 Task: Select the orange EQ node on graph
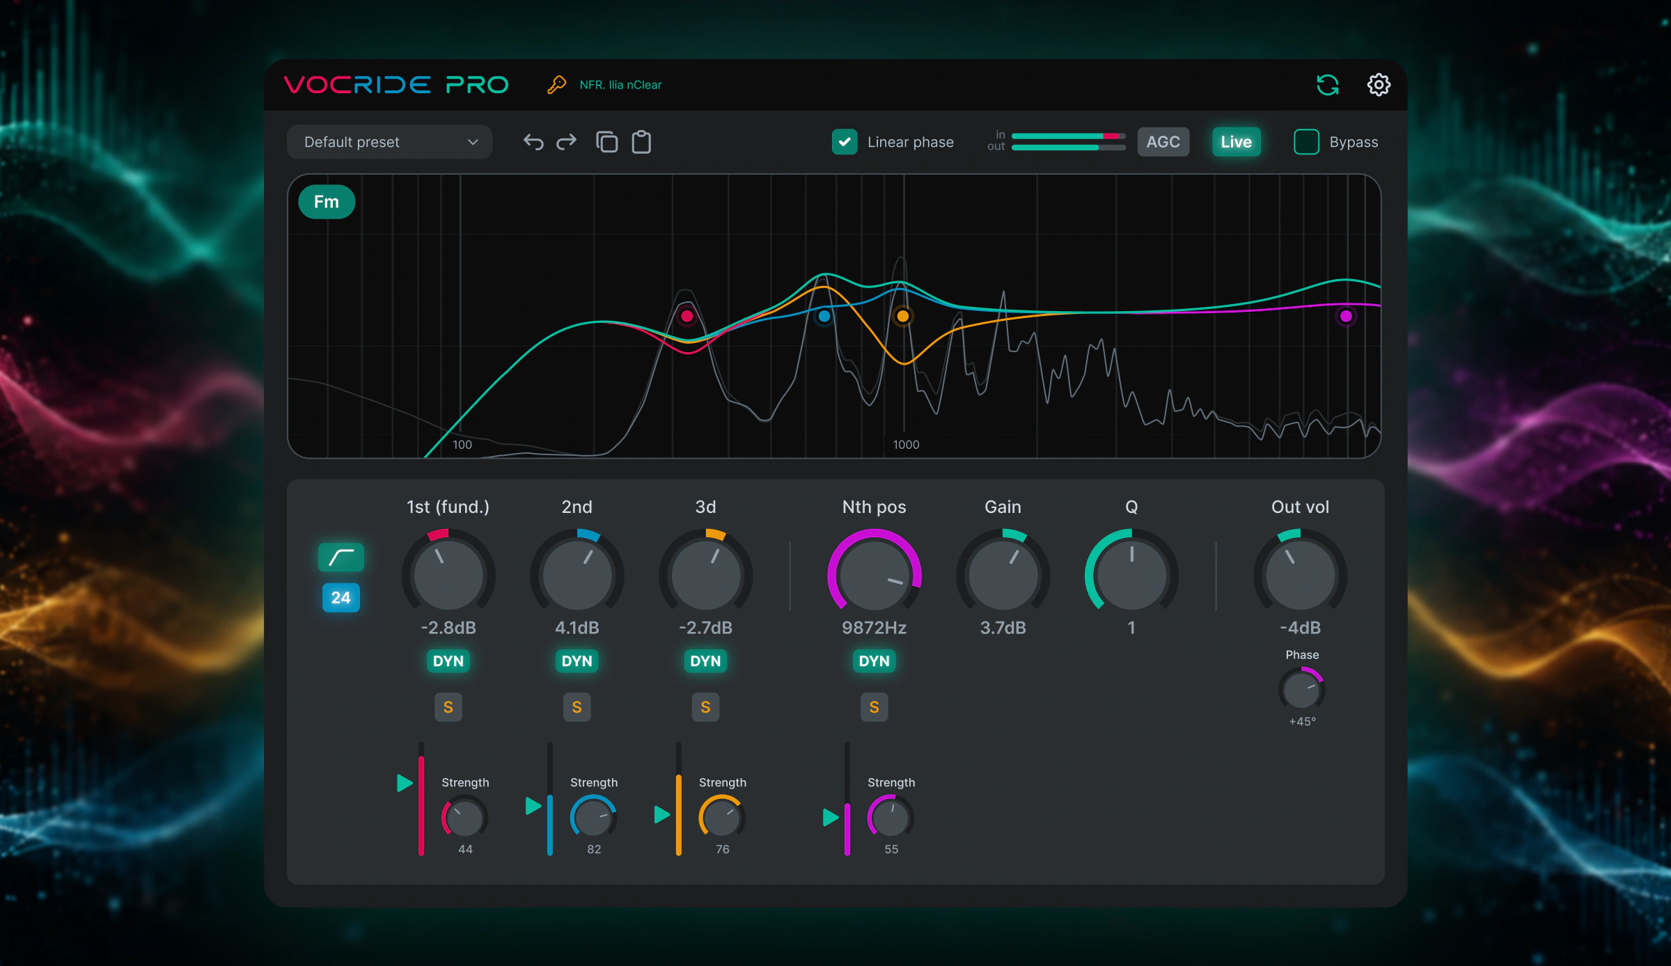[x=902, y=316]
